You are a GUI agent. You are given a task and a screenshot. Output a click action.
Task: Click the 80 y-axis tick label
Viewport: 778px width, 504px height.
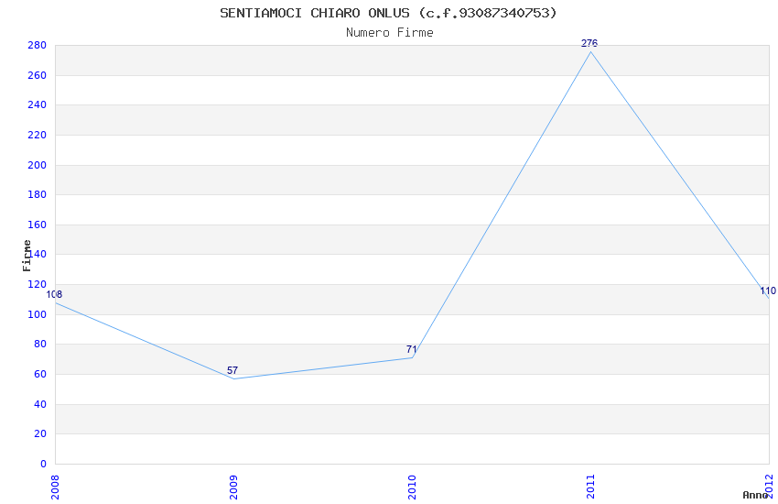tap(40, 345)
